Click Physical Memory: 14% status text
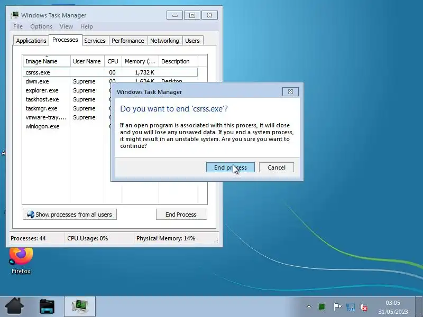This screenshot has height=317, width=423. pos(165,238)
